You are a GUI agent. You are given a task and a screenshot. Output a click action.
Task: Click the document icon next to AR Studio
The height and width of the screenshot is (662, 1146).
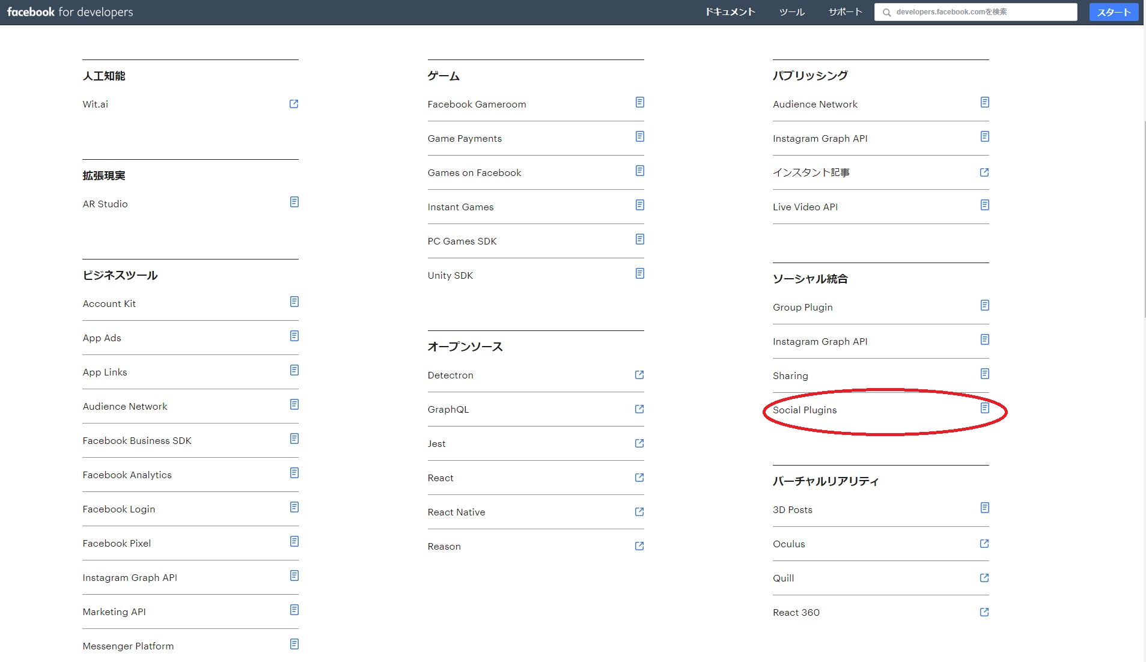click(294, 202)
